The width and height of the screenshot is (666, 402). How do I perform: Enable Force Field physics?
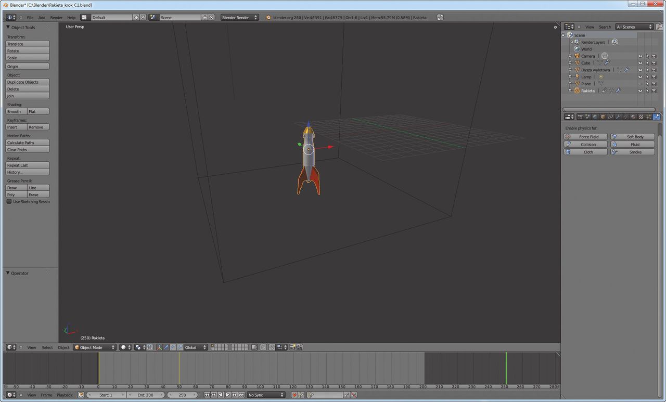point(586,137)
